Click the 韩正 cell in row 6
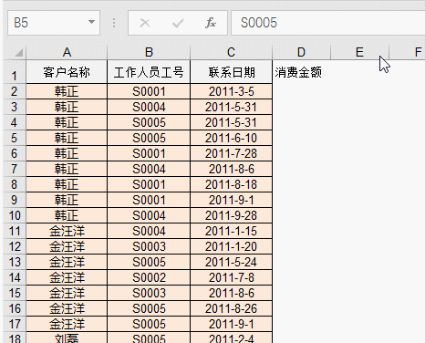The image size is (425, 343). [67, 153]
